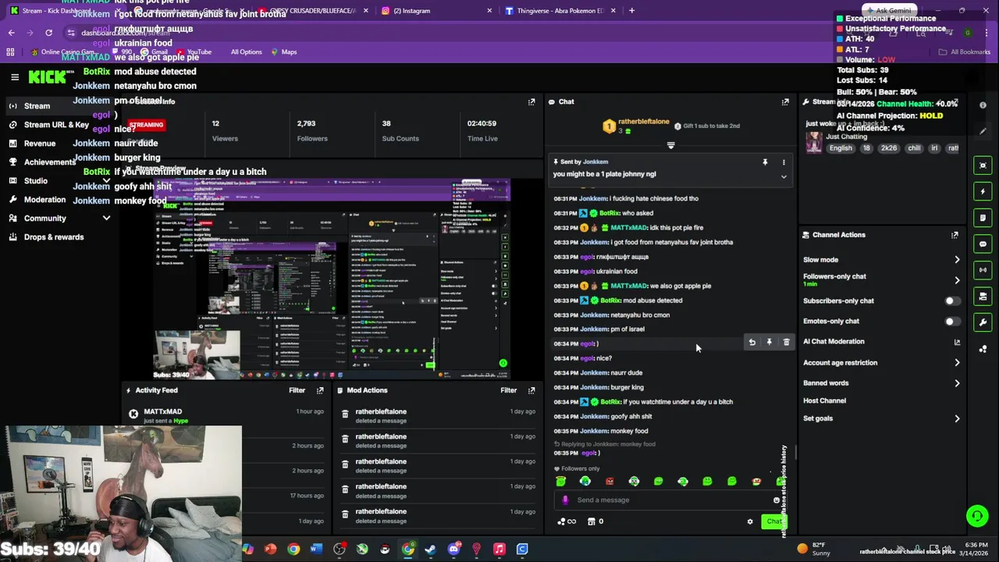The width and height of the screenshot is (999, 562).
Task: Click the Just Chatting category thumbnail
Action: [814, 143]
